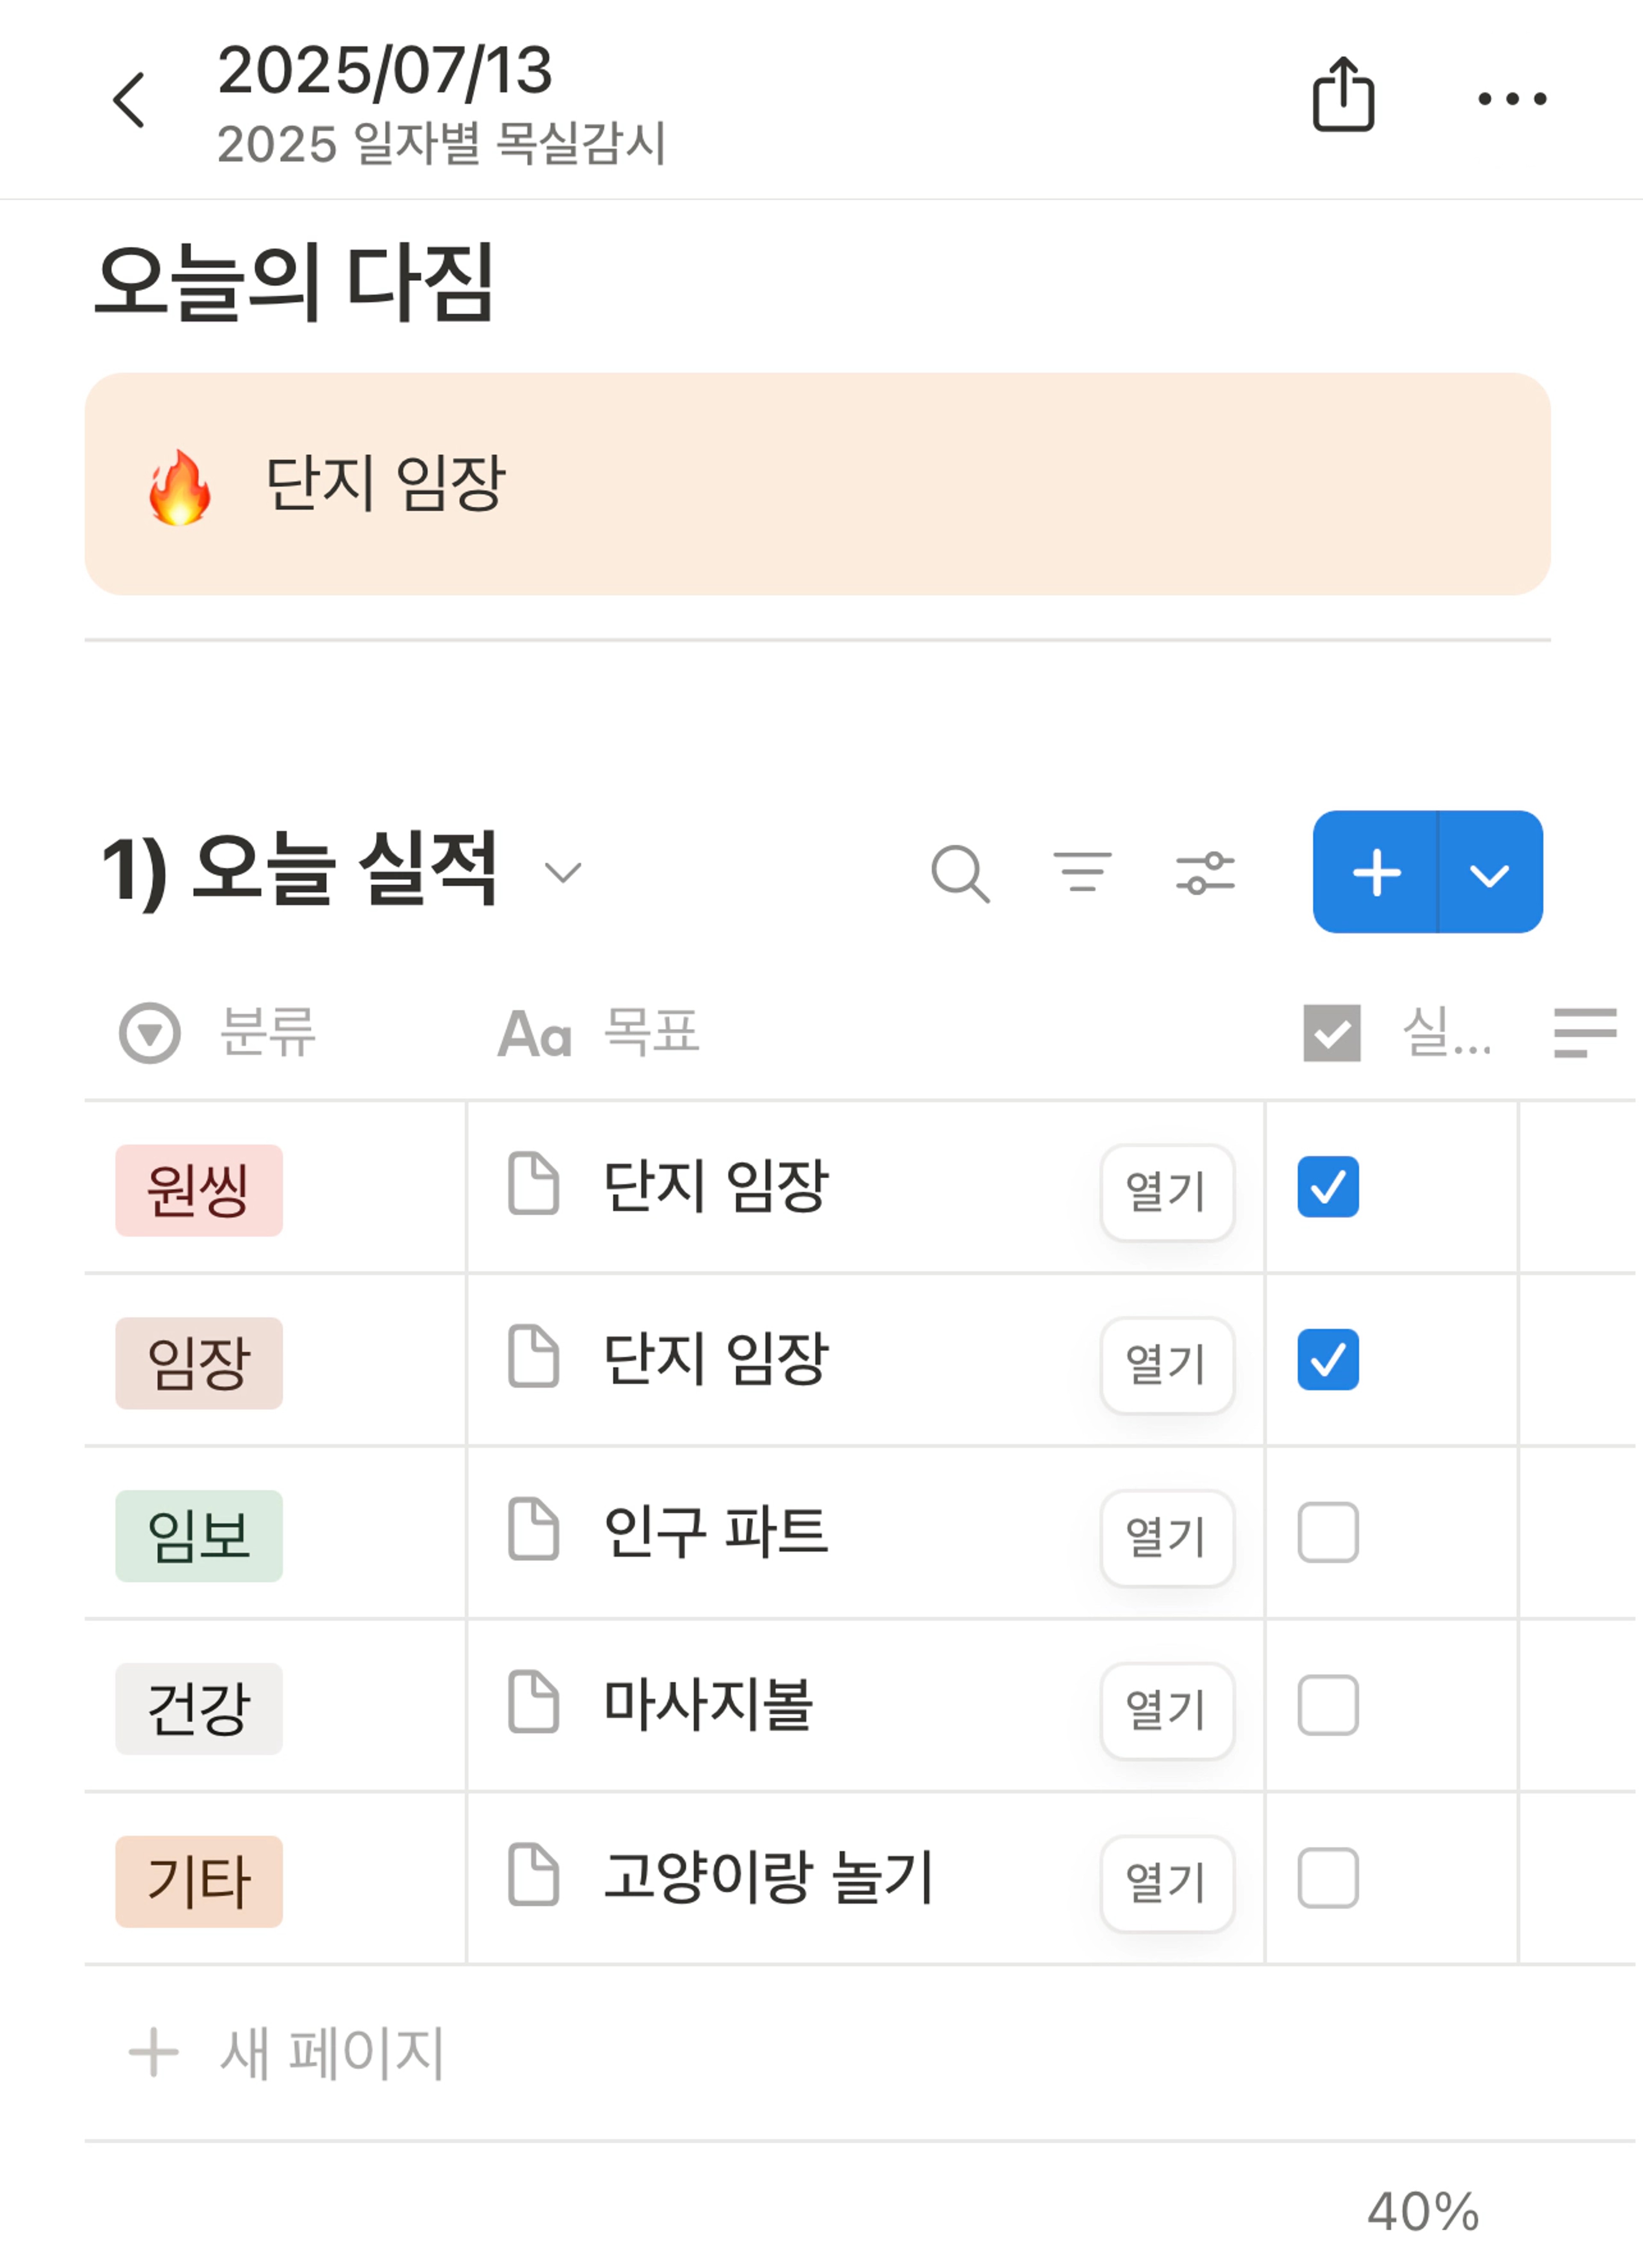The image size is (1643, 2268).
Task: Check the 인구 파트 checkbox
Action: (x=1327, y=1532)
